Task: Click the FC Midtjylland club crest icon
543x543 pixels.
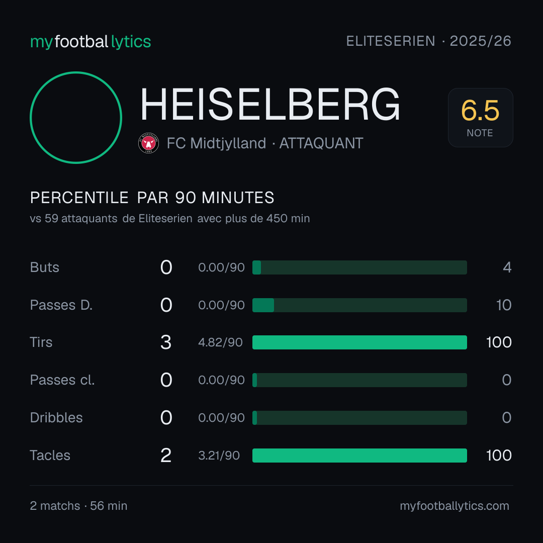Action: point(148,143)
